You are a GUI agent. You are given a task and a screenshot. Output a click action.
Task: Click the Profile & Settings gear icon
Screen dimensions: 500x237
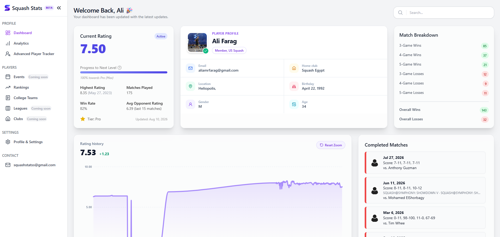8,142
